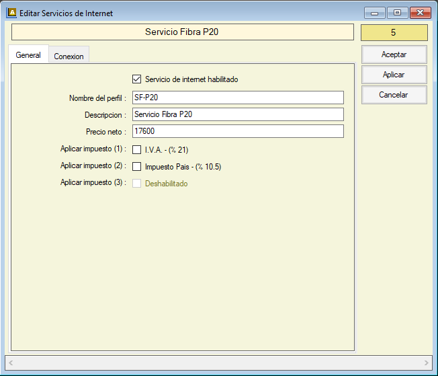
Task: Click the Aplicar button
Action: coord(394,75)
